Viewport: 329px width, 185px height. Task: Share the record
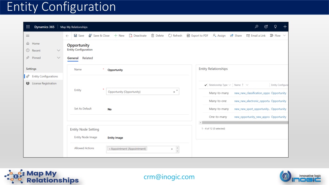click(x=236, y=36)
